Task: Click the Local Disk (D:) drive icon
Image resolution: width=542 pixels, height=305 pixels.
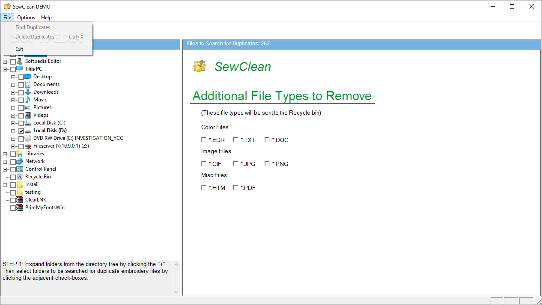Action: pyautogui.click(x=28, y=130)
